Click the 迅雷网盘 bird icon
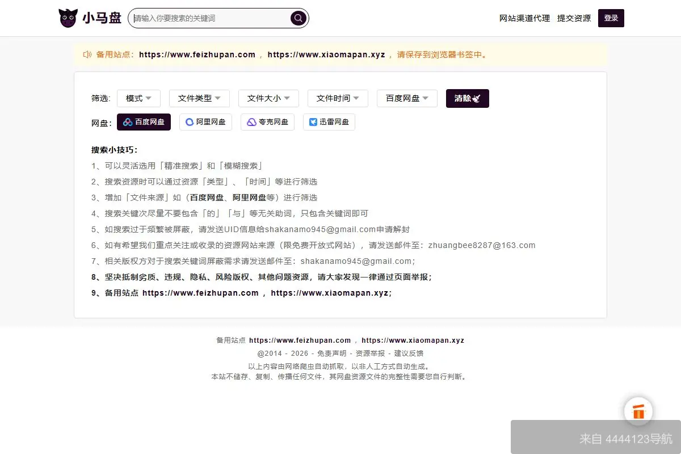The height and width of the screenshot is (454, 681). pos(313,121)
